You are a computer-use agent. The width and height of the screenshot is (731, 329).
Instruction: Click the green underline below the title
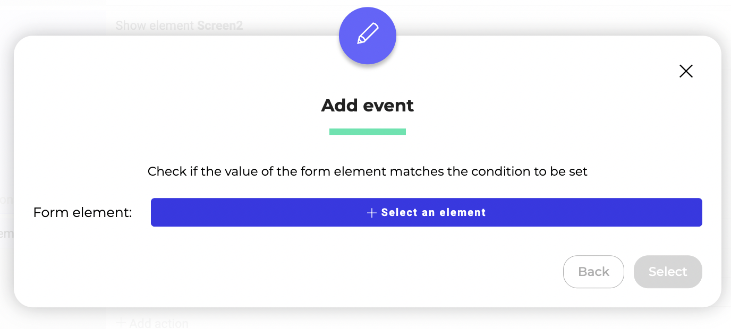point(368,132)
